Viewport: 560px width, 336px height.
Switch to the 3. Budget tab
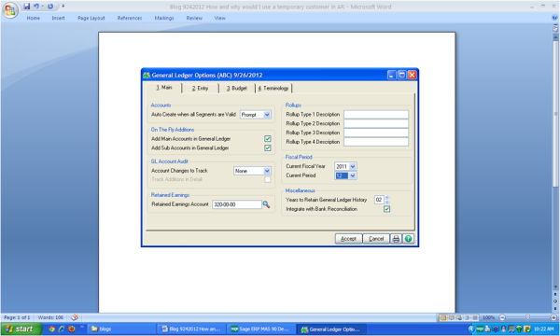click(236, 88)
